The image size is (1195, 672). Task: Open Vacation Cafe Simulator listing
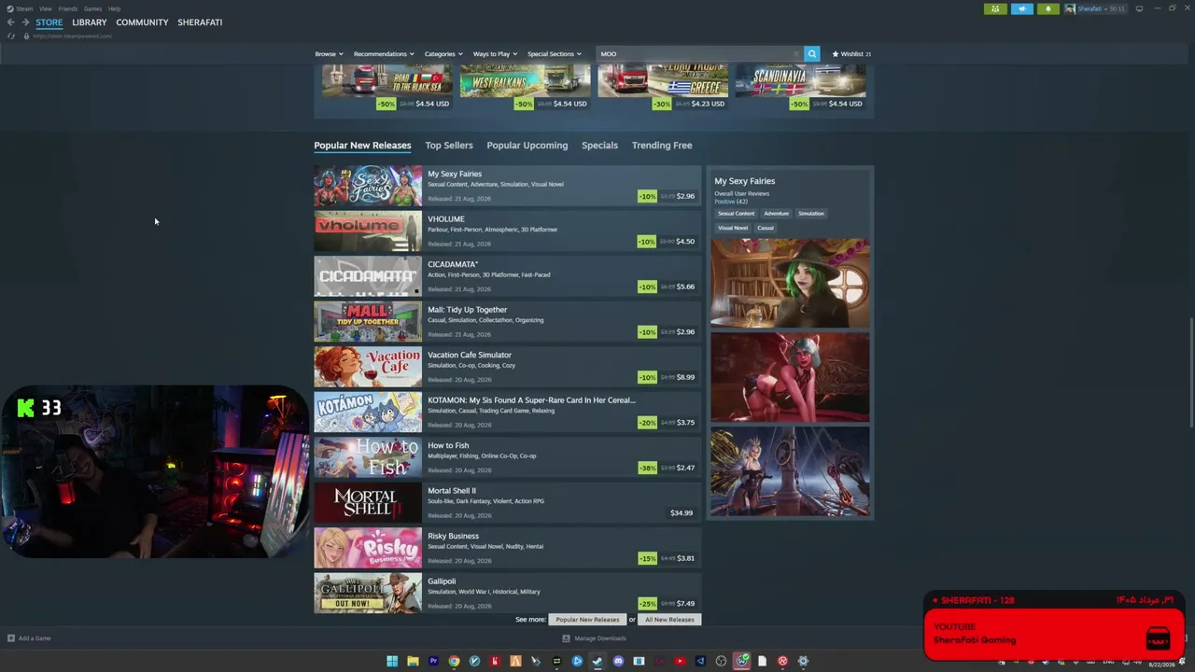pyautogui.click(x=507, y=368)
